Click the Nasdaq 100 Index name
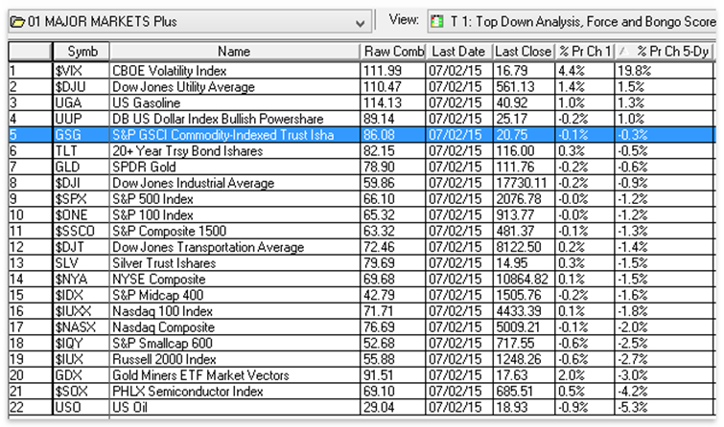Viewport: 724px width, 427px height. pos(162,311)
